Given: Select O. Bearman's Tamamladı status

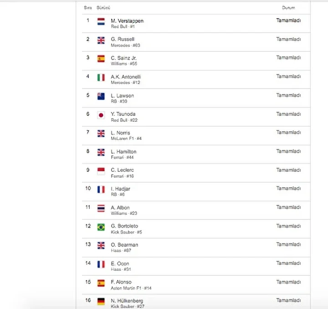Looking at the screenshot, I should coord(288,244).
